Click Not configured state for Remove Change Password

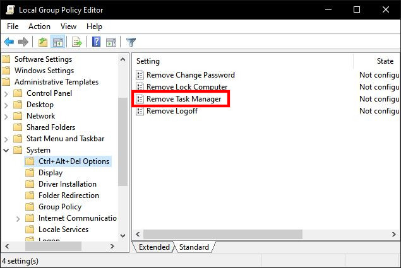click(380, 75)
